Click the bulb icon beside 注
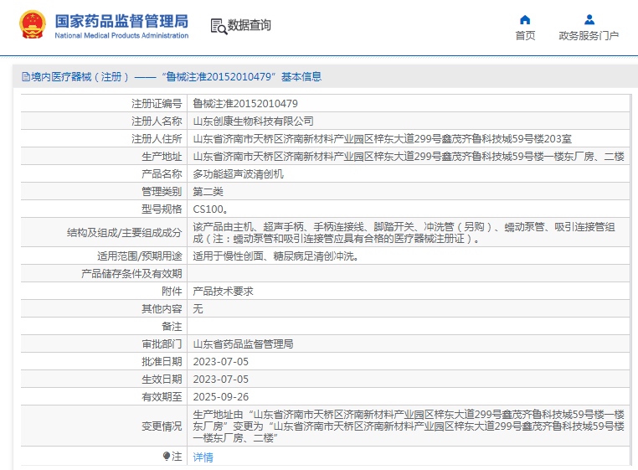The height and width of the screenshot is (470, 638). [x=167, y=456]
